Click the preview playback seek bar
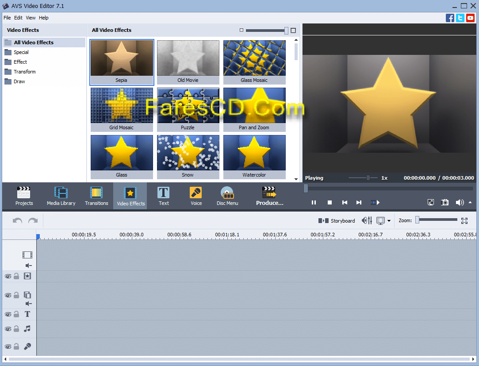 (389, 189)
